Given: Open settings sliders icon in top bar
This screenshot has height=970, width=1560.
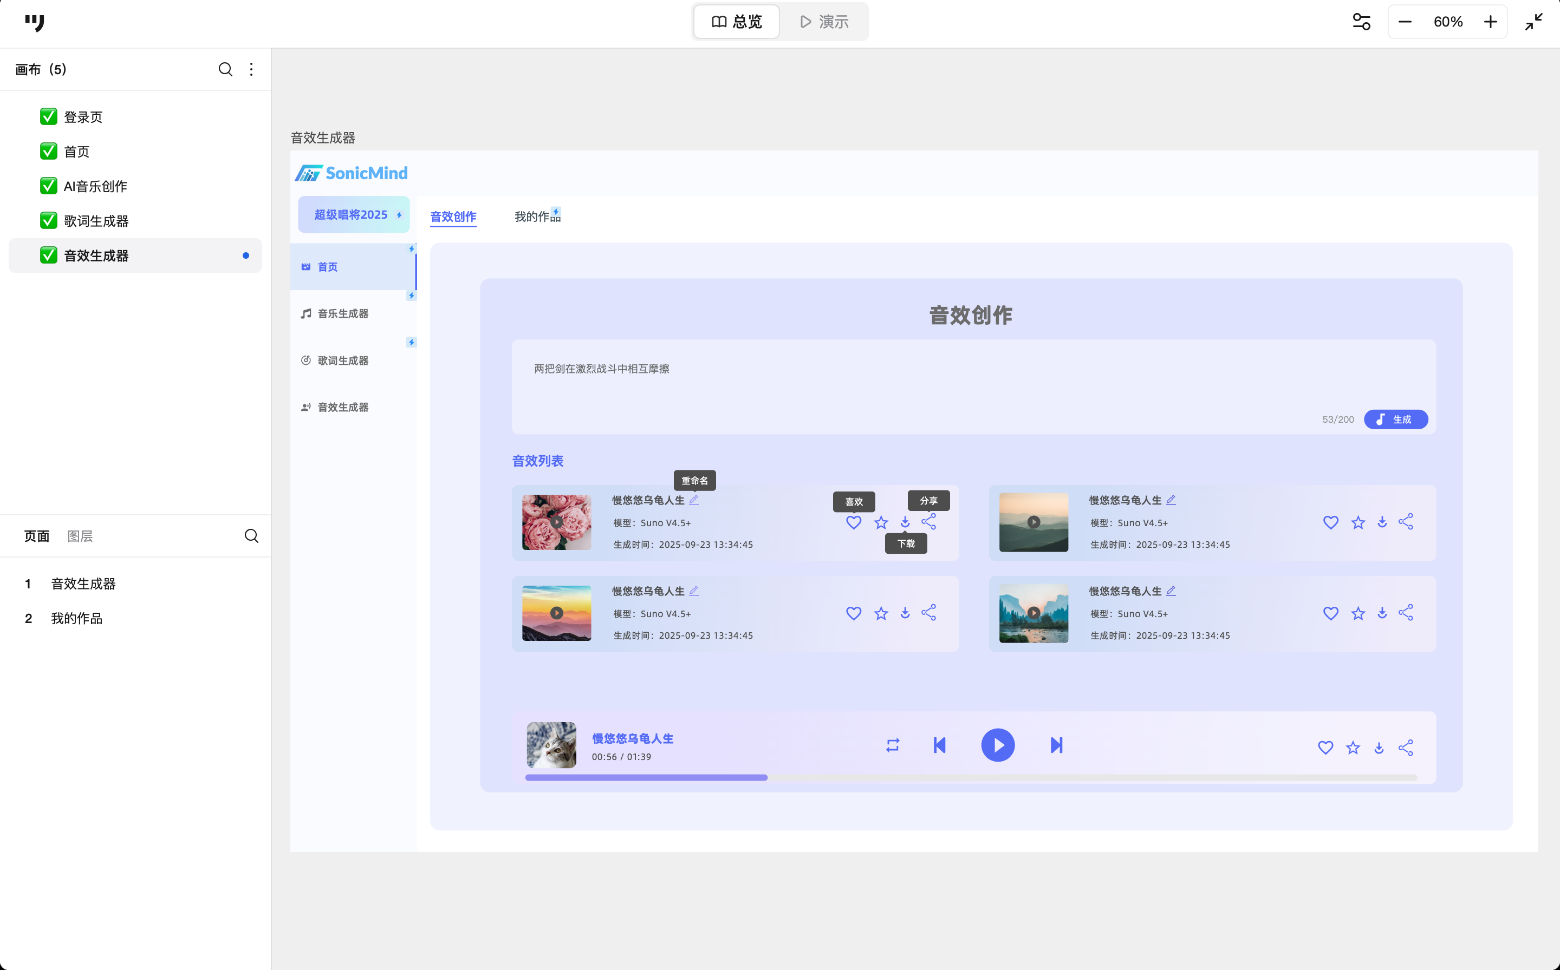Looking at the screenshot, I should (1361, 22).
